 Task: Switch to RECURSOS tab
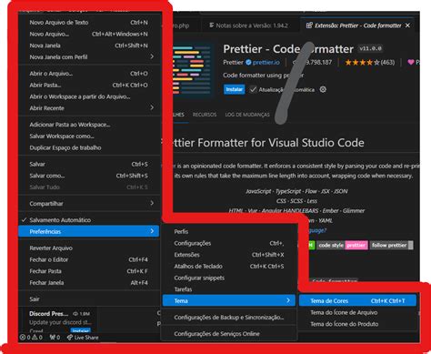click(x=205, y=115)
